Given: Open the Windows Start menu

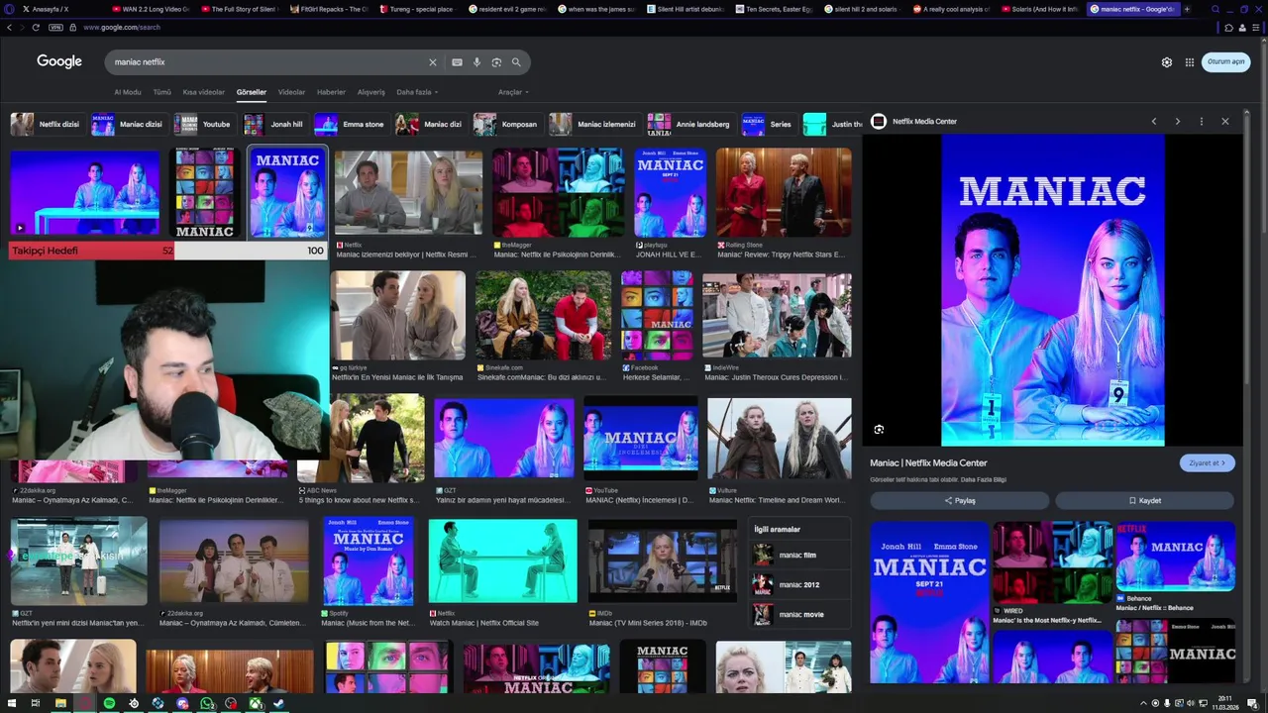Looking at the screenshot, I should pyautogui.click(x=11, y=703).
